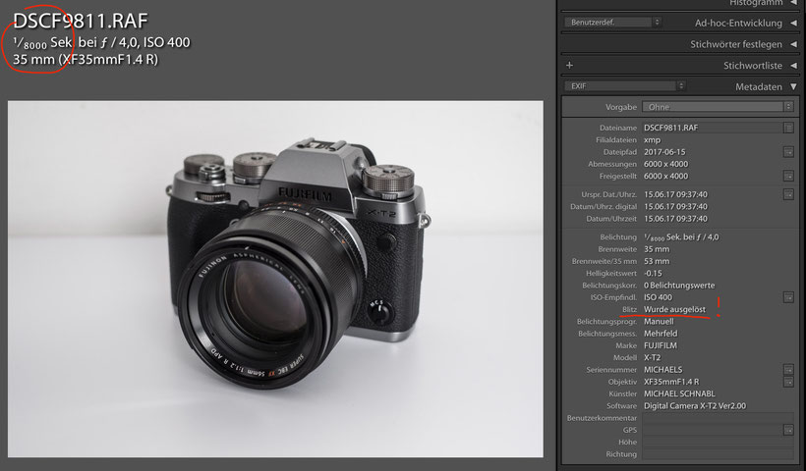Click the ISO-Empfindl. value ISO 400

pos(658,297)
